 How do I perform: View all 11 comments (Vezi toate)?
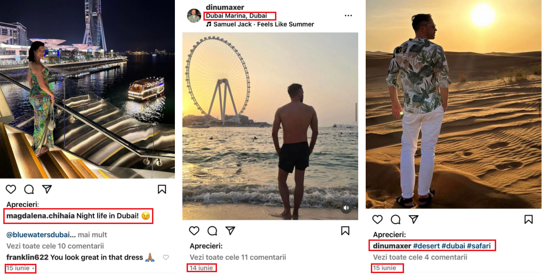pyautogui.click(x=238, y=257)
